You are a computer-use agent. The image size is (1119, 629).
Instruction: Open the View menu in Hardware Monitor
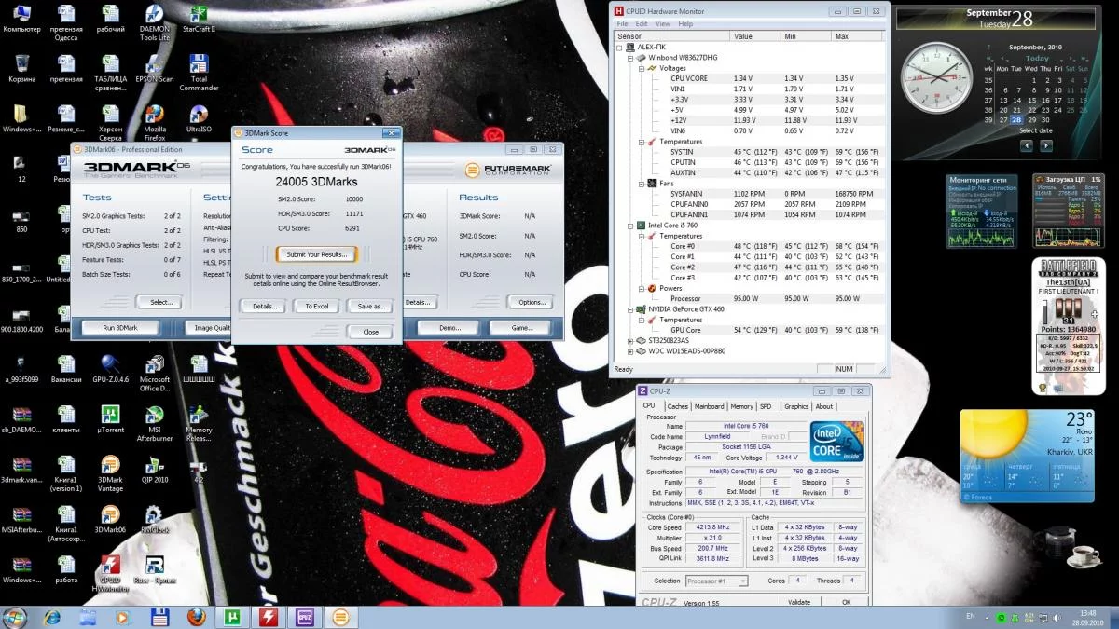click(662, 23)
